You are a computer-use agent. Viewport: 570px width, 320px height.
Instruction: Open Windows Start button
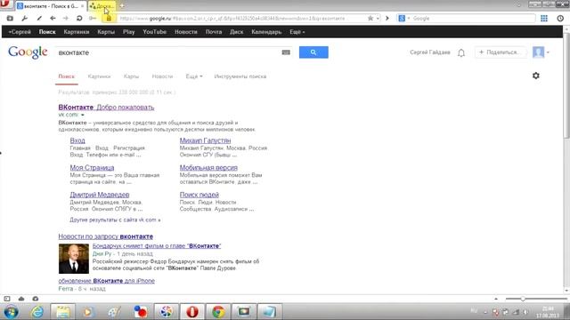coord(12,312)
